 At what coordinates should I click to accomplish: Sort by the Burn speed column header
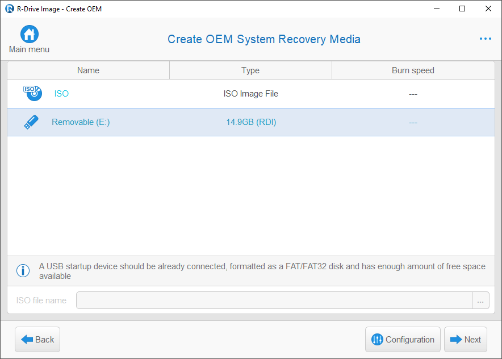tap(413, 70)
